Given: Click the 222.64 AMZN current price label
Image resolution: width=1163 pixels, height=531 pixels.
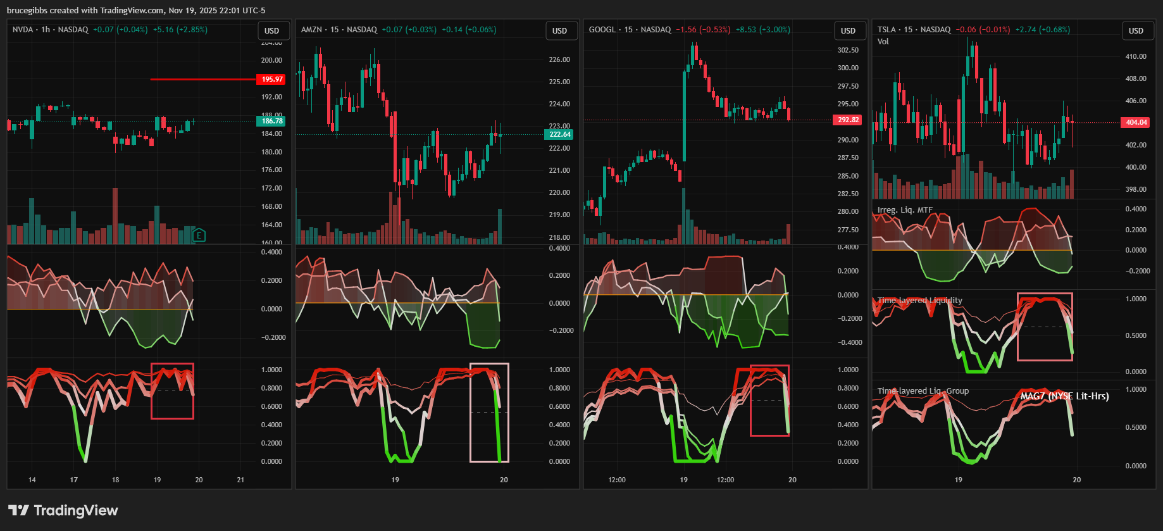Looking at the screenshot, I should click(x=560, y=134).
